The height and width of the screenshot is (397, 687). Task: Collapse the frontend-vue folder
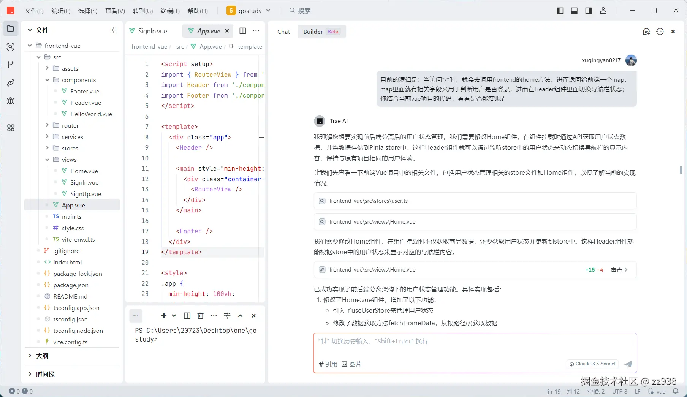pyautogui.click(x=30, y=46)
